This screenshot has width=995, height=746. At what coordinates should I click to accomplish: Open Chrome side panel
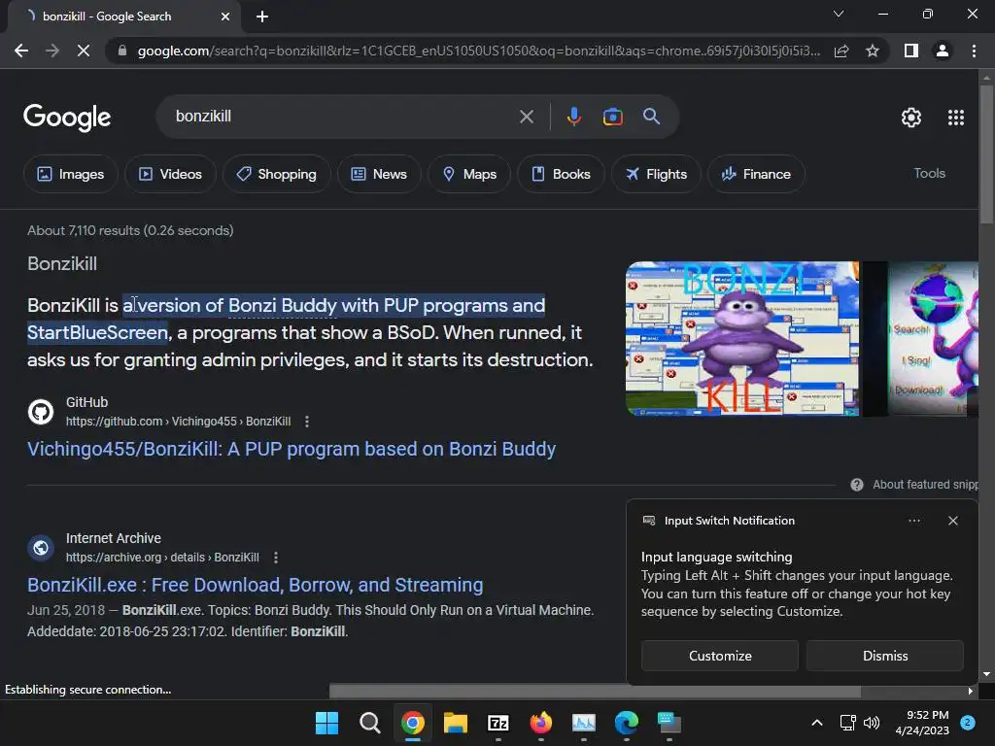911,51
